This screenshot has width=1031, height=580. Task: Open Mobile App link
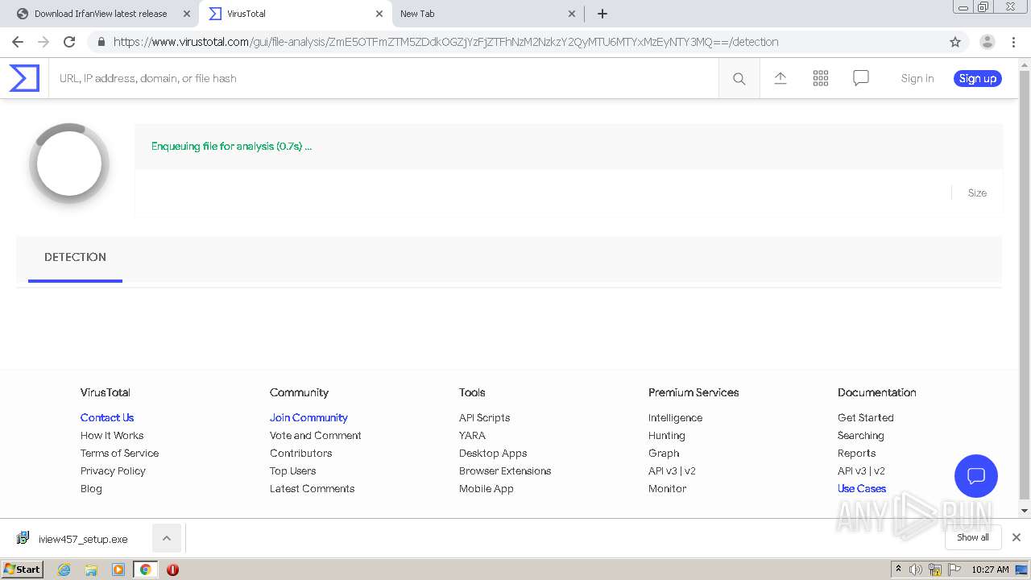pos(486,488)
